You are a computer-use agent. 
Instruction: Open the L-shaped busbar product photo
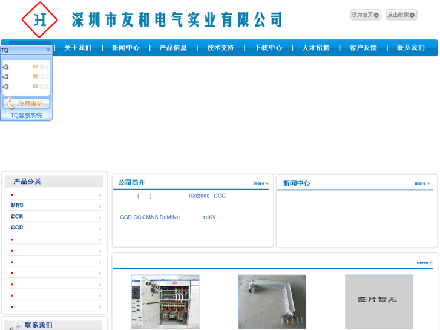[272, 302]
